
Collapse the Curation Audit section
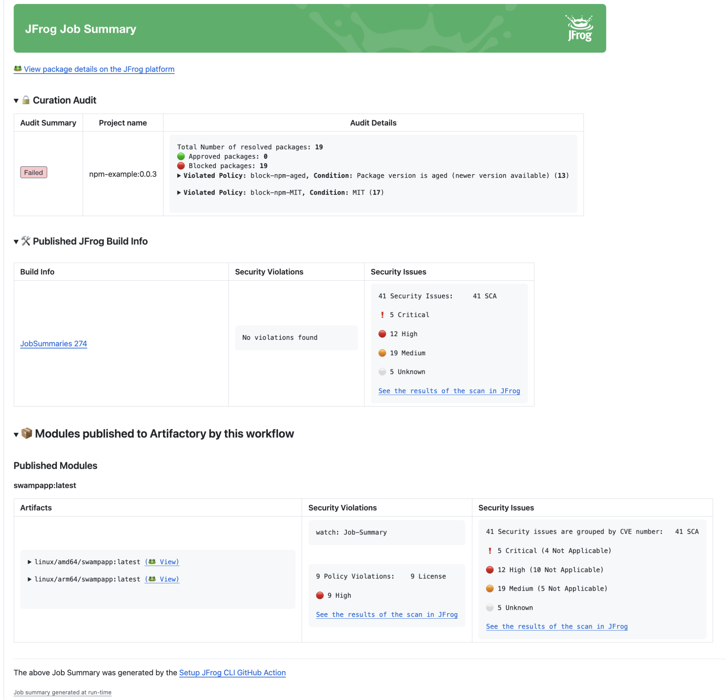click(16, 100)
